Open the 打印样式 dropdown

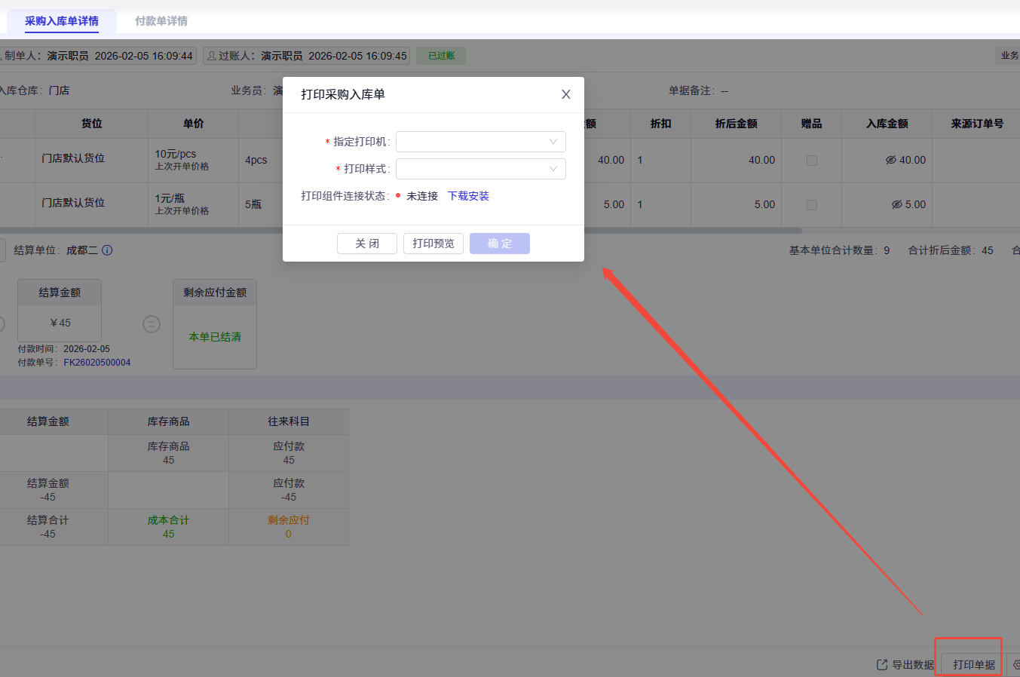481,169
